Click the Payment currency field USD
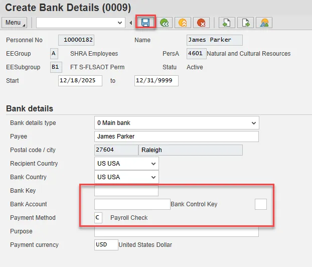Viewport: 312px width, 267px height. [106, 245]
